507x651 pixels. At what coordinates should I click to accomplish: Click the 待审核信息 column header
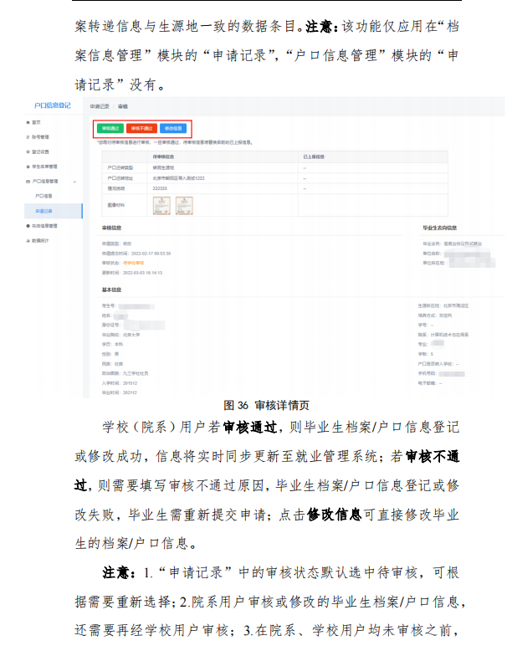tap(163, 157)
